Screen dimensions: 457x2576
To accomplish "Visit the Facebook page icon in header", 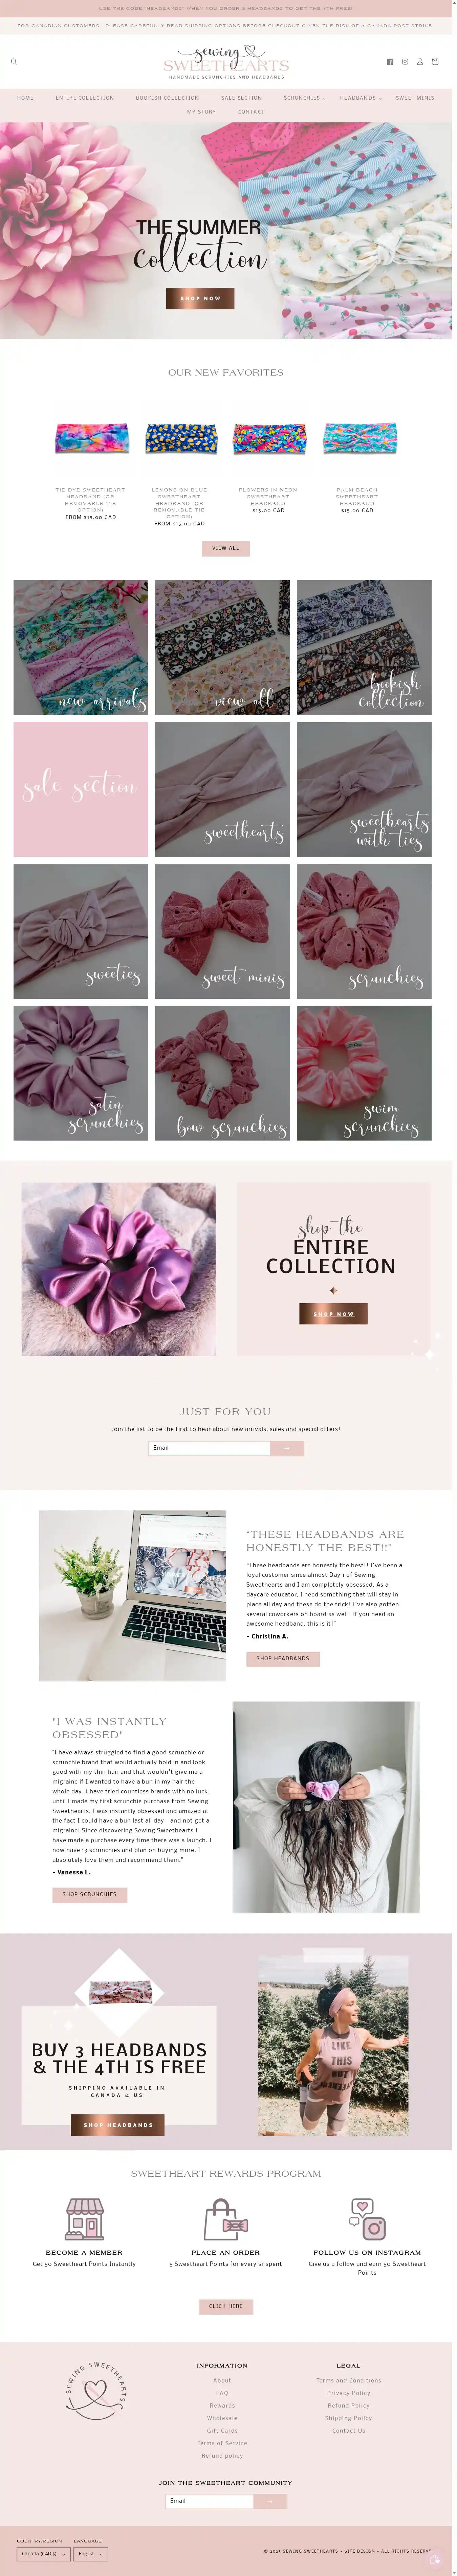I will pos(390,62).
